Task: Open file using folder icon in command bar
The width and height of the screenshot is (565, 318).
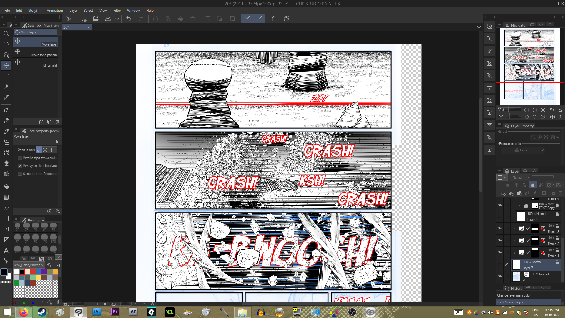Action: [96, 19]
